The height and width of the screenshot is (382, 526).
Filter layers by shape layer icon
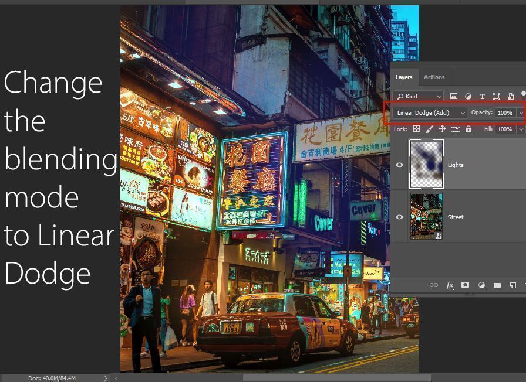496,96
